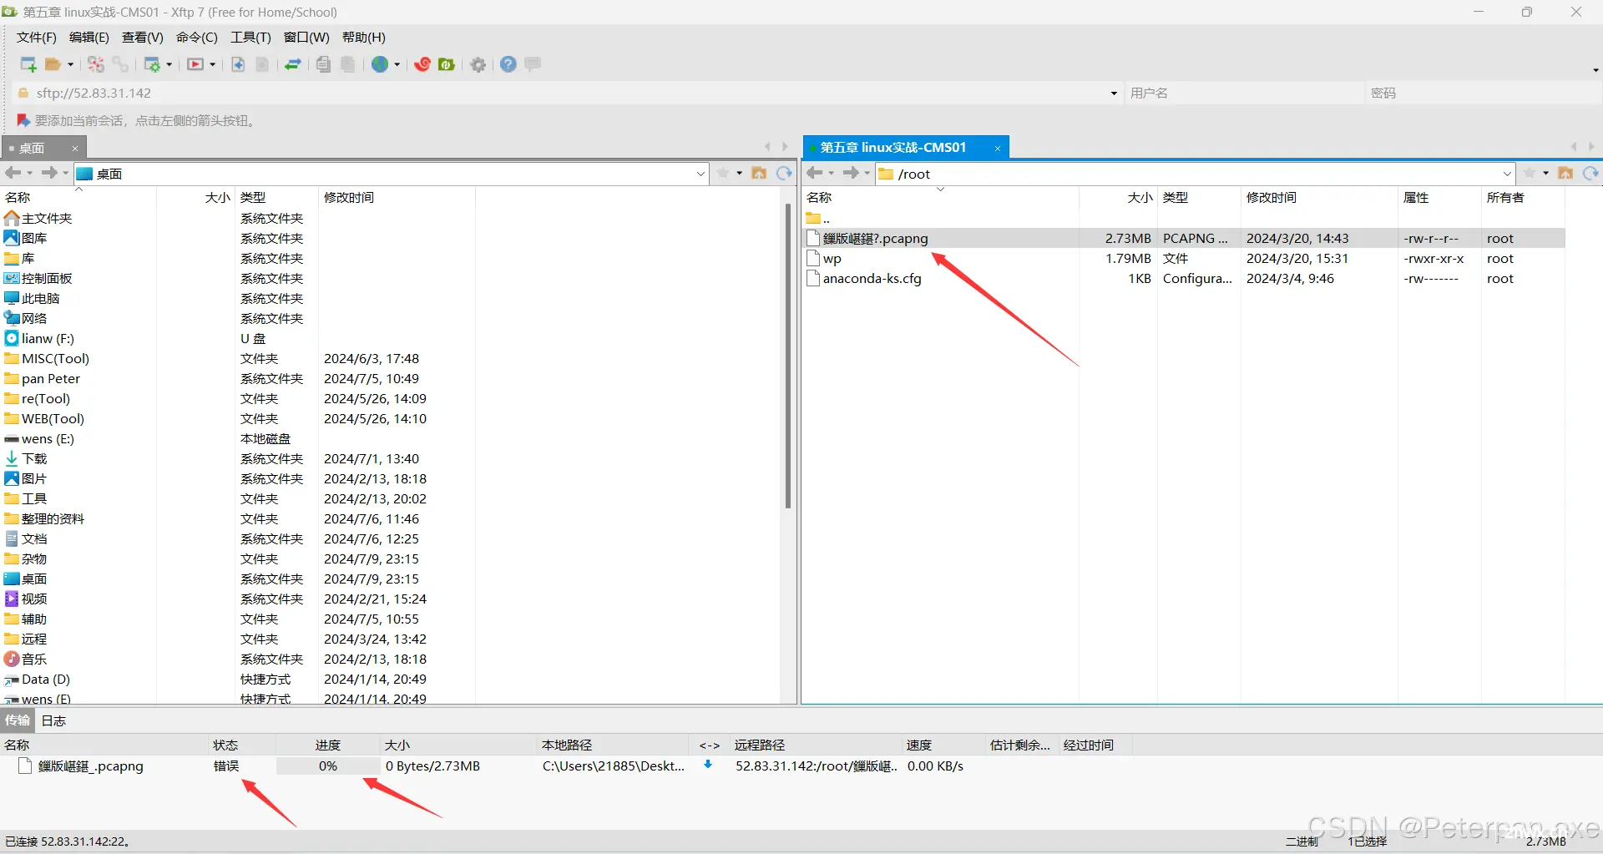Viewport: 1603px width, 854px height.
Task: Click the Copy toolbar icon
Action: coord(324,64)
